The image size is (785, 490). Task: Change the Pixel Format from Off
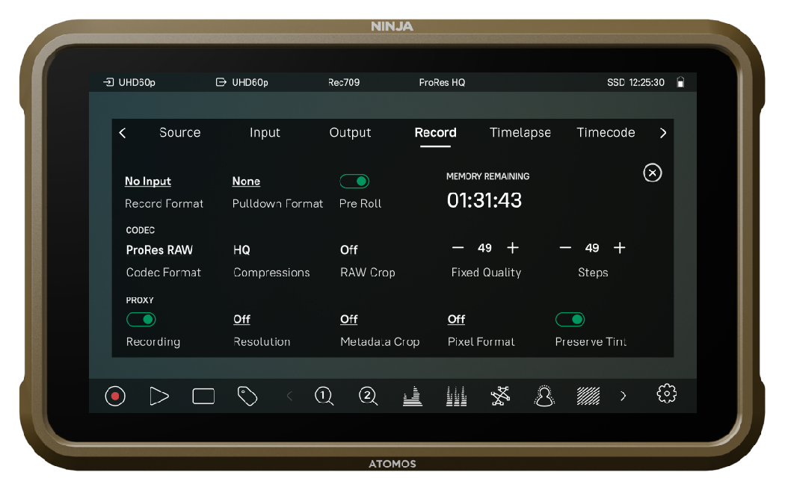coord(456,319)
